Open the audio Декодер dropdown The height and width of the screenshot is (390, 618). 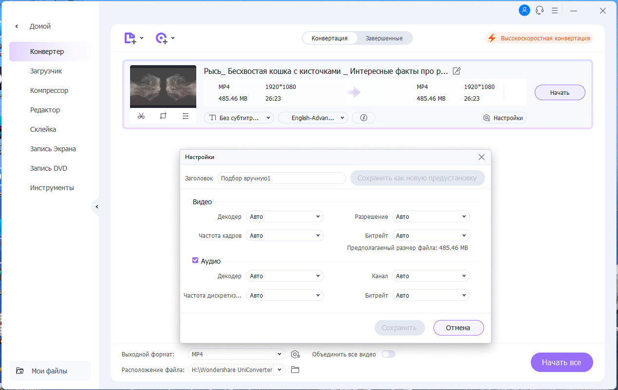pos(285,276)
